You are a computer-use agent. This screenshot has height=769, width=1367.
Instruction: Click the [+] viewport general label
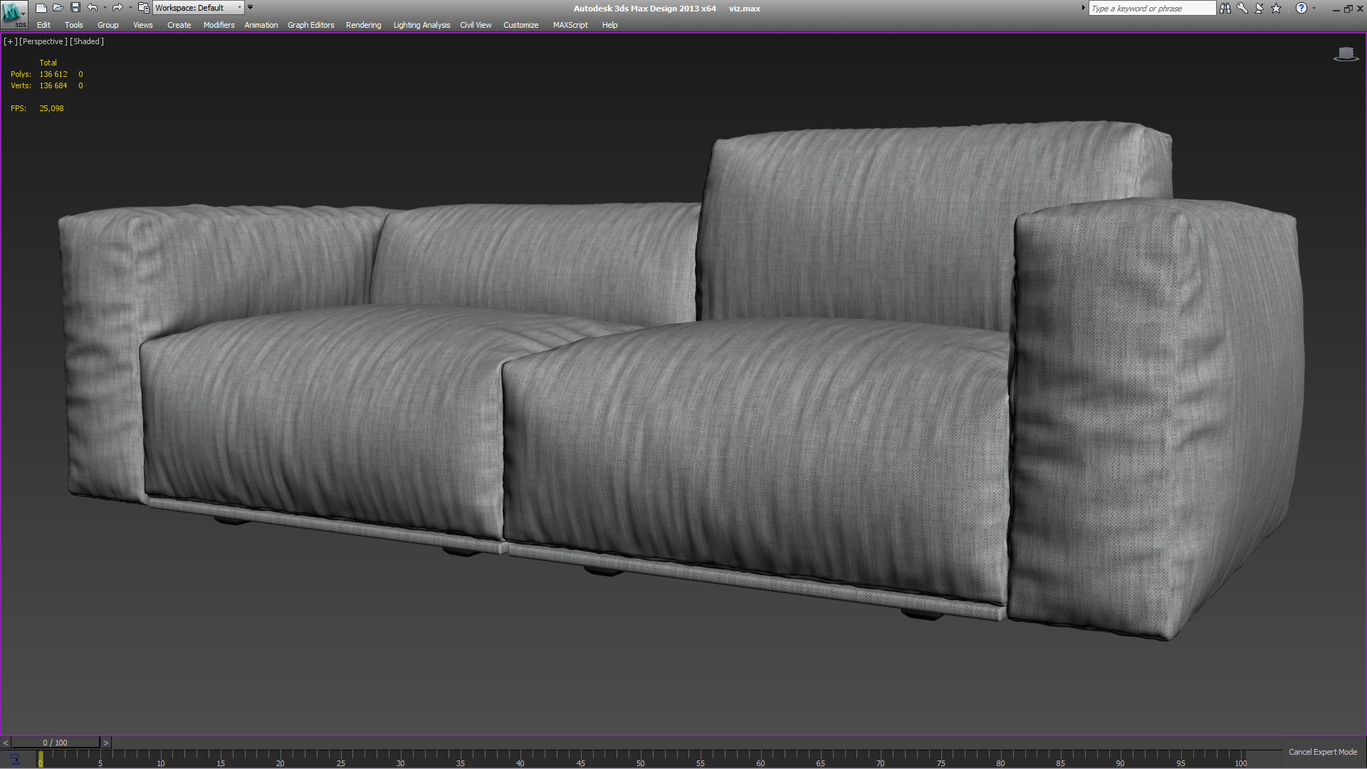pos(10,41)
